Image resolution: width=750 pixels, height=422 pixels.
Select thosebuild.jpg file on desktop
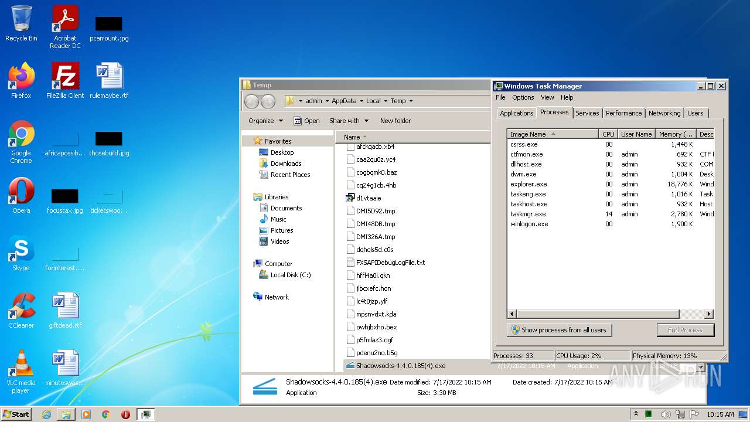coord(109,142)
